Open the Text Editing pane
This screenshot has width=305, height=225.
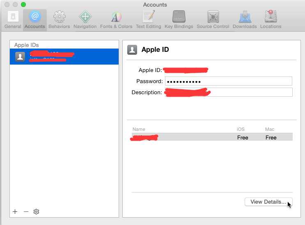(x=149, y=20)
